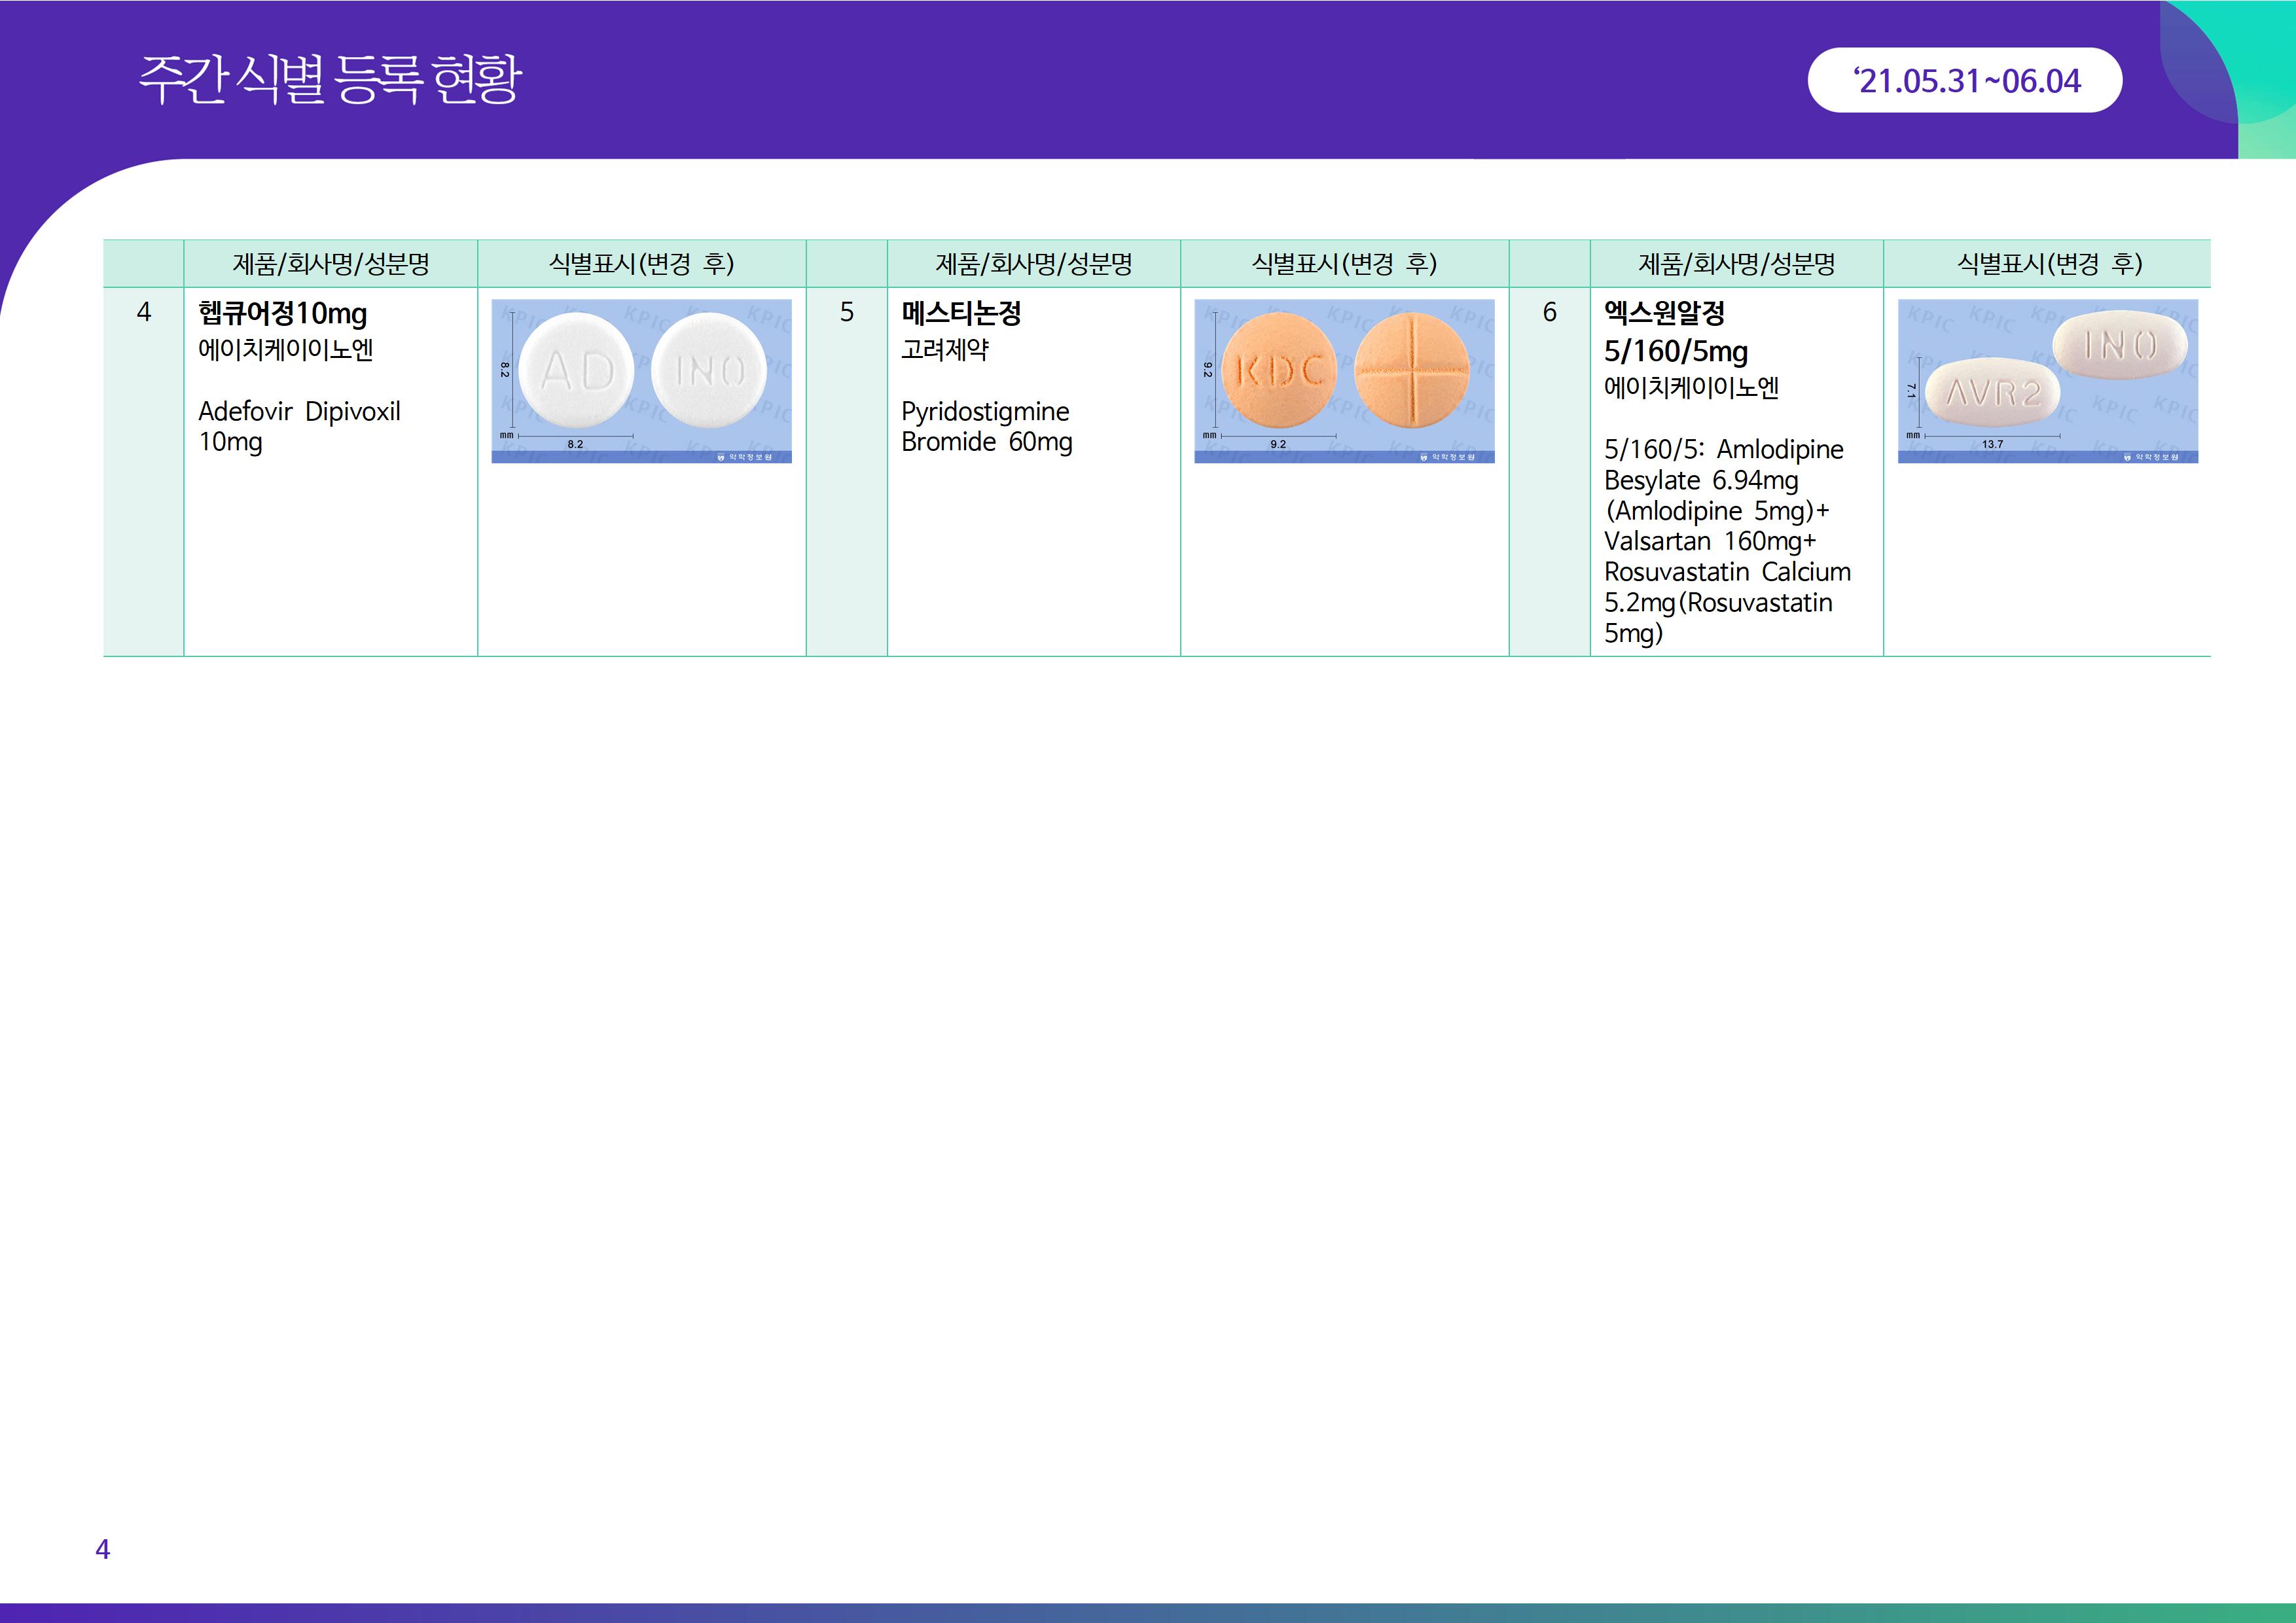Select product name 메스티논정
The width and height of the screenshot is (2296, 1623).
tap(961, 313)
